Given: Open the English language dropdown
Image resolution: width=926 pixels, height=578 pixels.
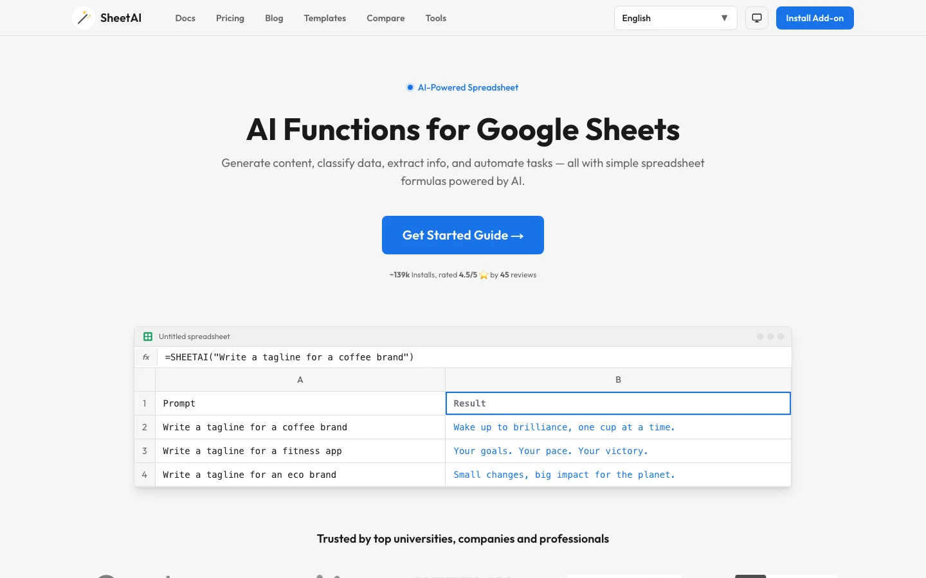Looking at the screenshot, I should (675, 18).
